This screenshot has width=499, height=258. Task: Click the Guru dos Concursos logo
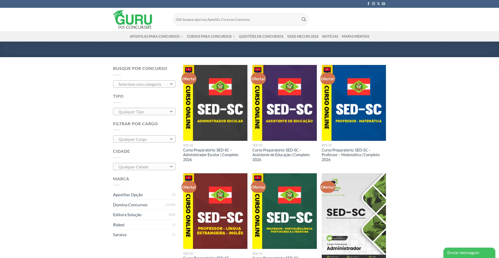pyautogui.click(x=133, y=19)
